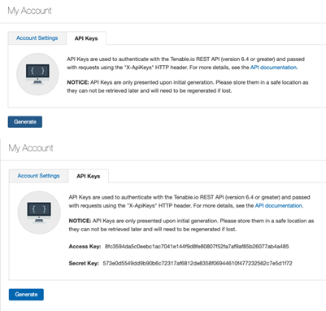Image resolution: width=326 pixels, height=311 pixels.
Task: Follow API documentation link in the panel without keys
Action: [273, 68]
